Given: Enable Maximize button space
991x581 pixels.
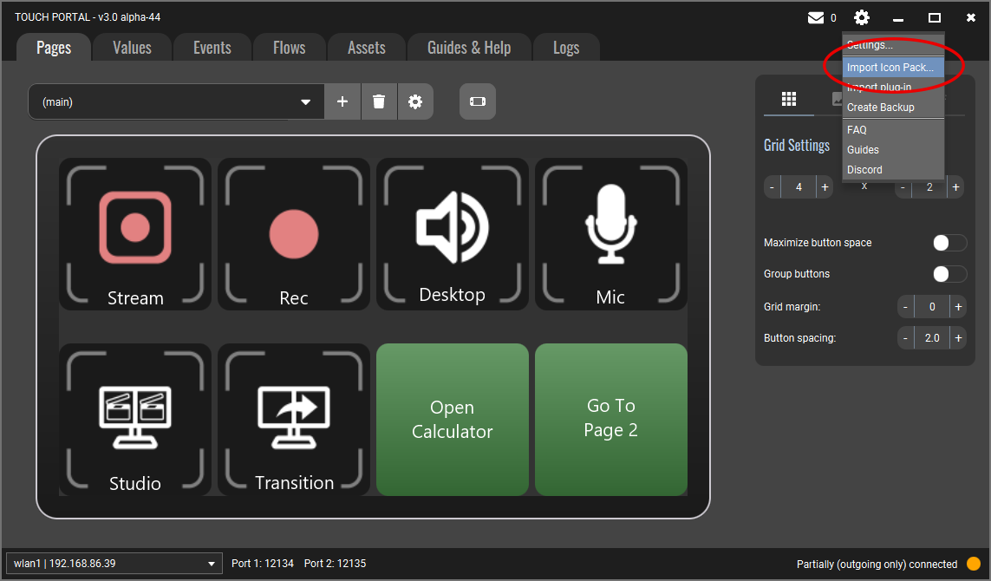Looking at the screenshot, I should pyautogui.click(x=949, y=243).
